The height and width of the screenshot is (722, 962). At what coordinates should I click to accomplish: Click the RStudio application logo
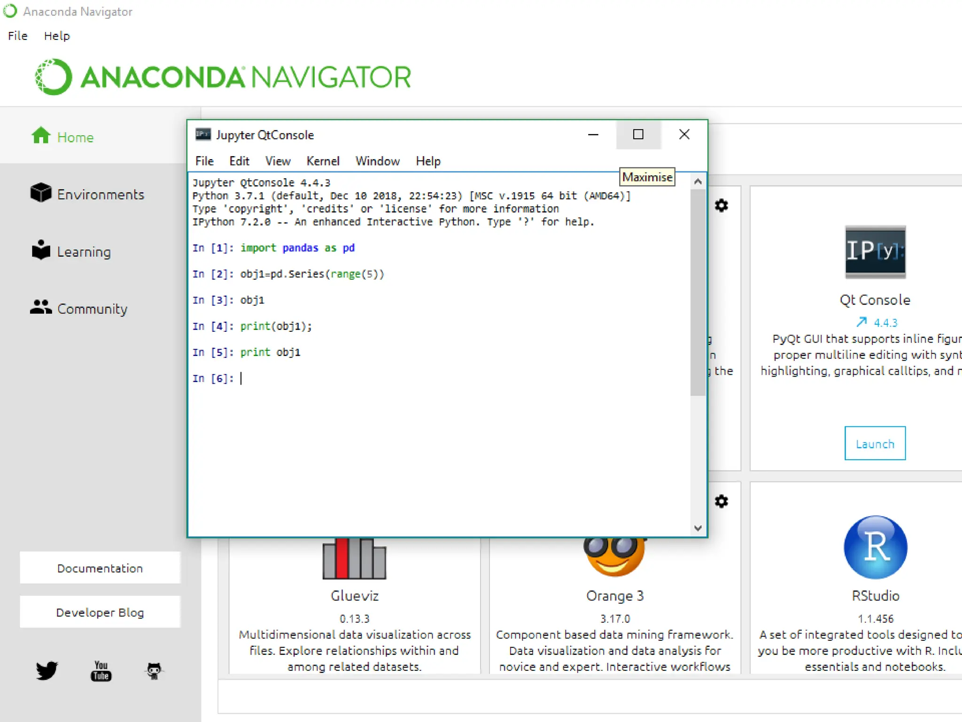click(875, 547)
